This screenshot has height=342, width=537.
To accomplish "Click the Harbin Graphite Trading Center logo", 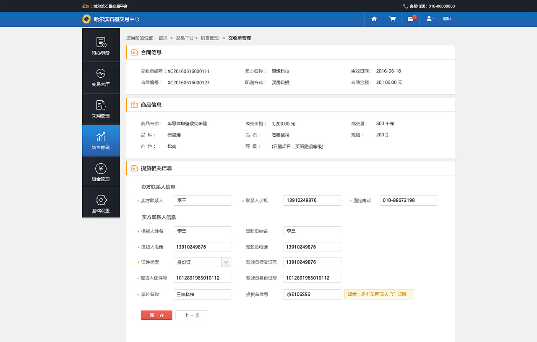I will (111, 19).
